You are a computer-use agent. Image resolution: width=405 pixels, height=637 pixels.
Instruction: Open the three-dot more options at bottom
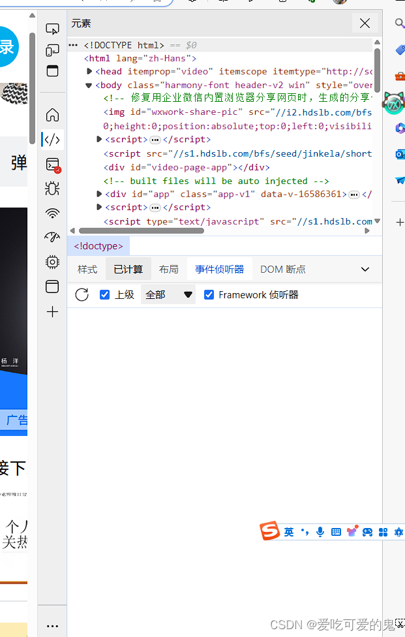(x=52, y=626)
